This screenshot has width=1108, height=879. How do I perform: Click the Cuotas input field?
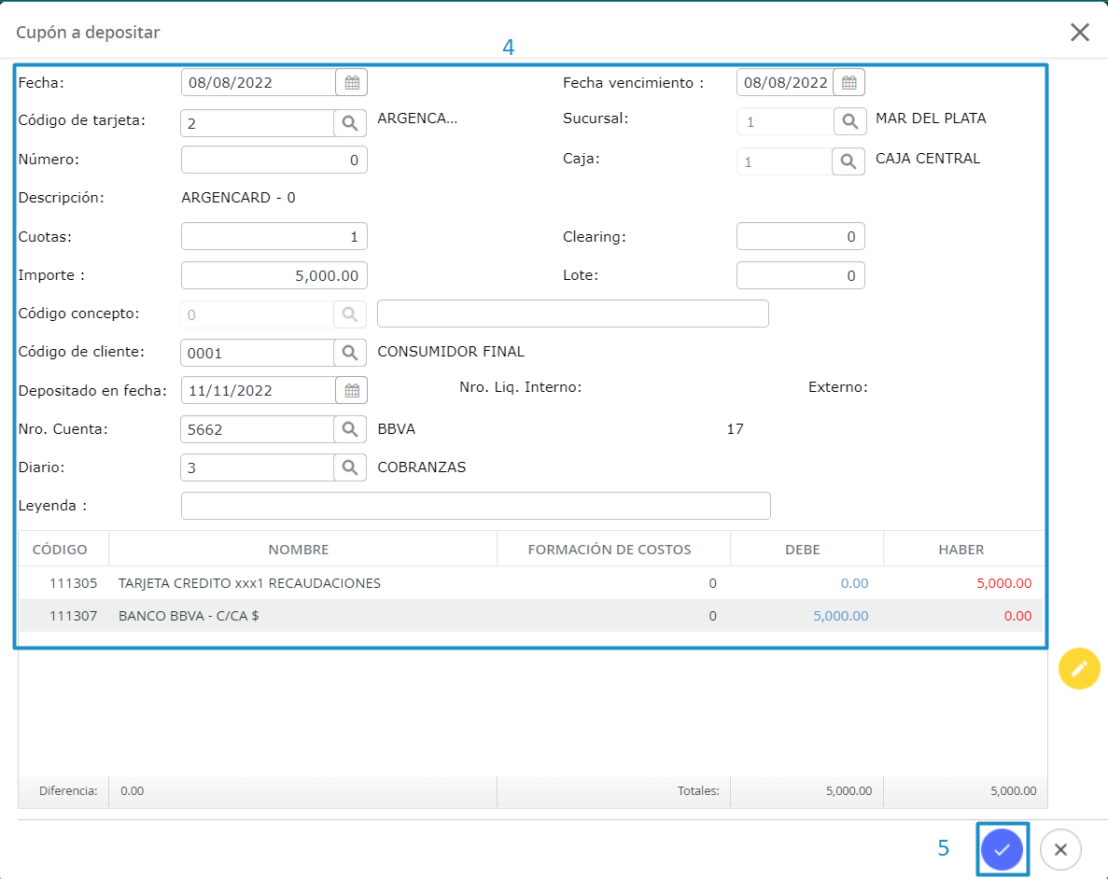coord(274,236)
